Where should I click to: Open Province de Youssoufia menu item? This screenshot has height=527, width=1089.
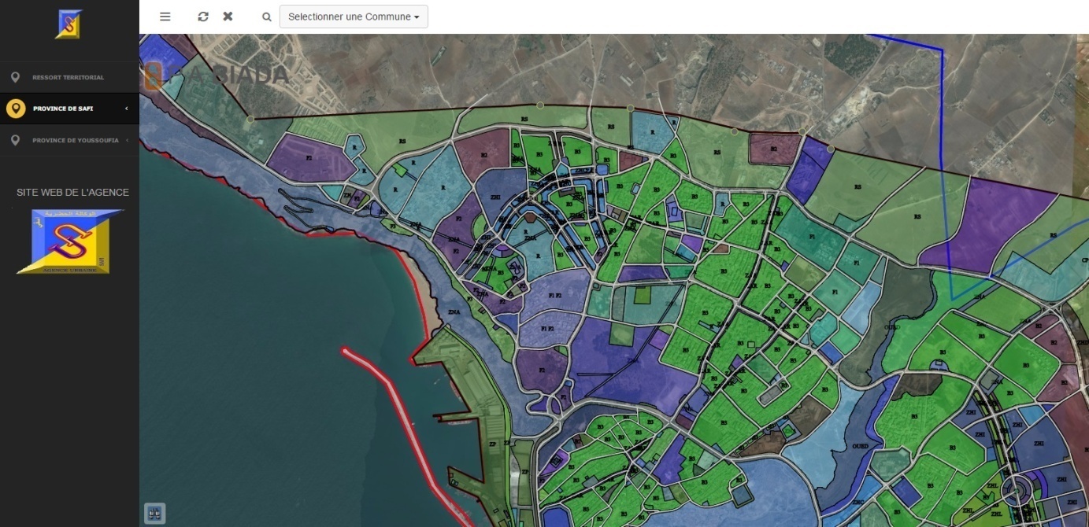[x=75, y=140]
